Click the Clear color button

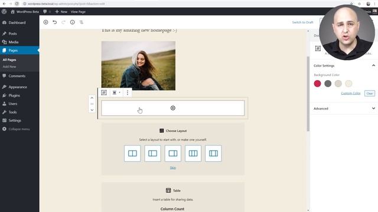pos(370,93)
